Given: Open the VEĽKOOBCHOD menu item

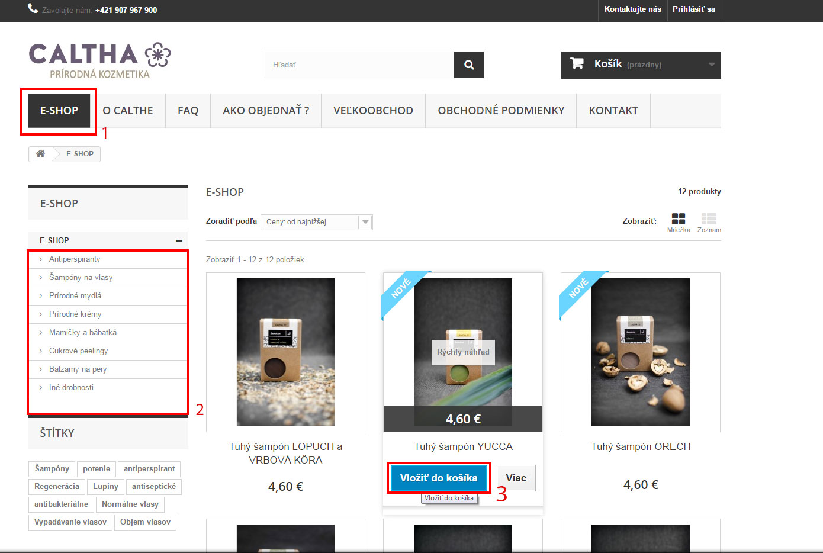Looking at the screenshot, I should coord(373,111).
